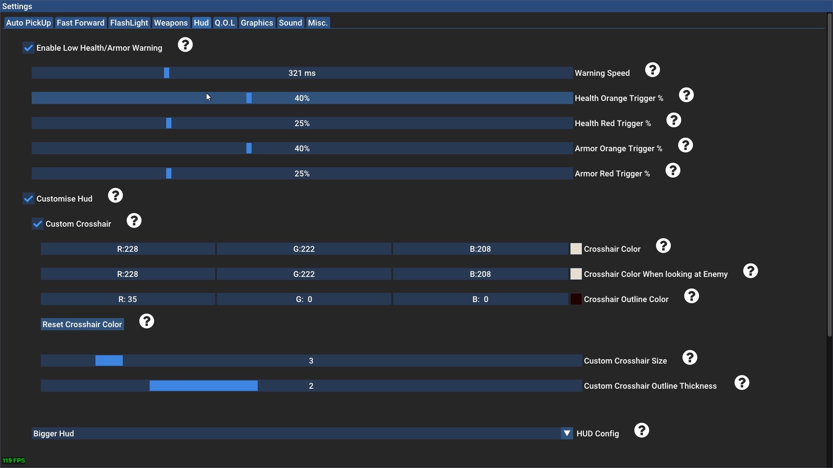Click help icon next to Armor Red Trigger
833x468 pixels.
click(x=672, y=170)
